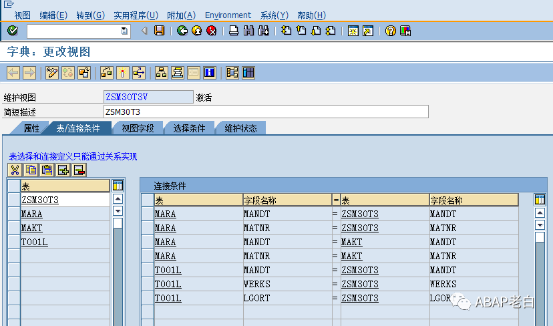Open the 转到(G) menu
The height and width of the screenshot is (326, 553).
[x=90, y=15]
